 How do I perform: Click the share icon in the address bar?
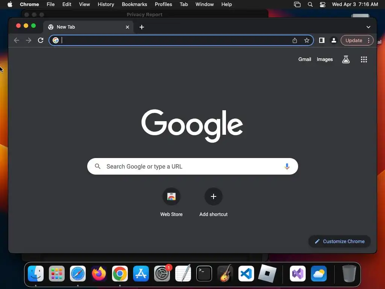pos(295,40)
